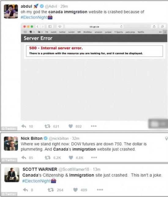View abdul's profile picture

pyautogui.click(x=11, y=11)
